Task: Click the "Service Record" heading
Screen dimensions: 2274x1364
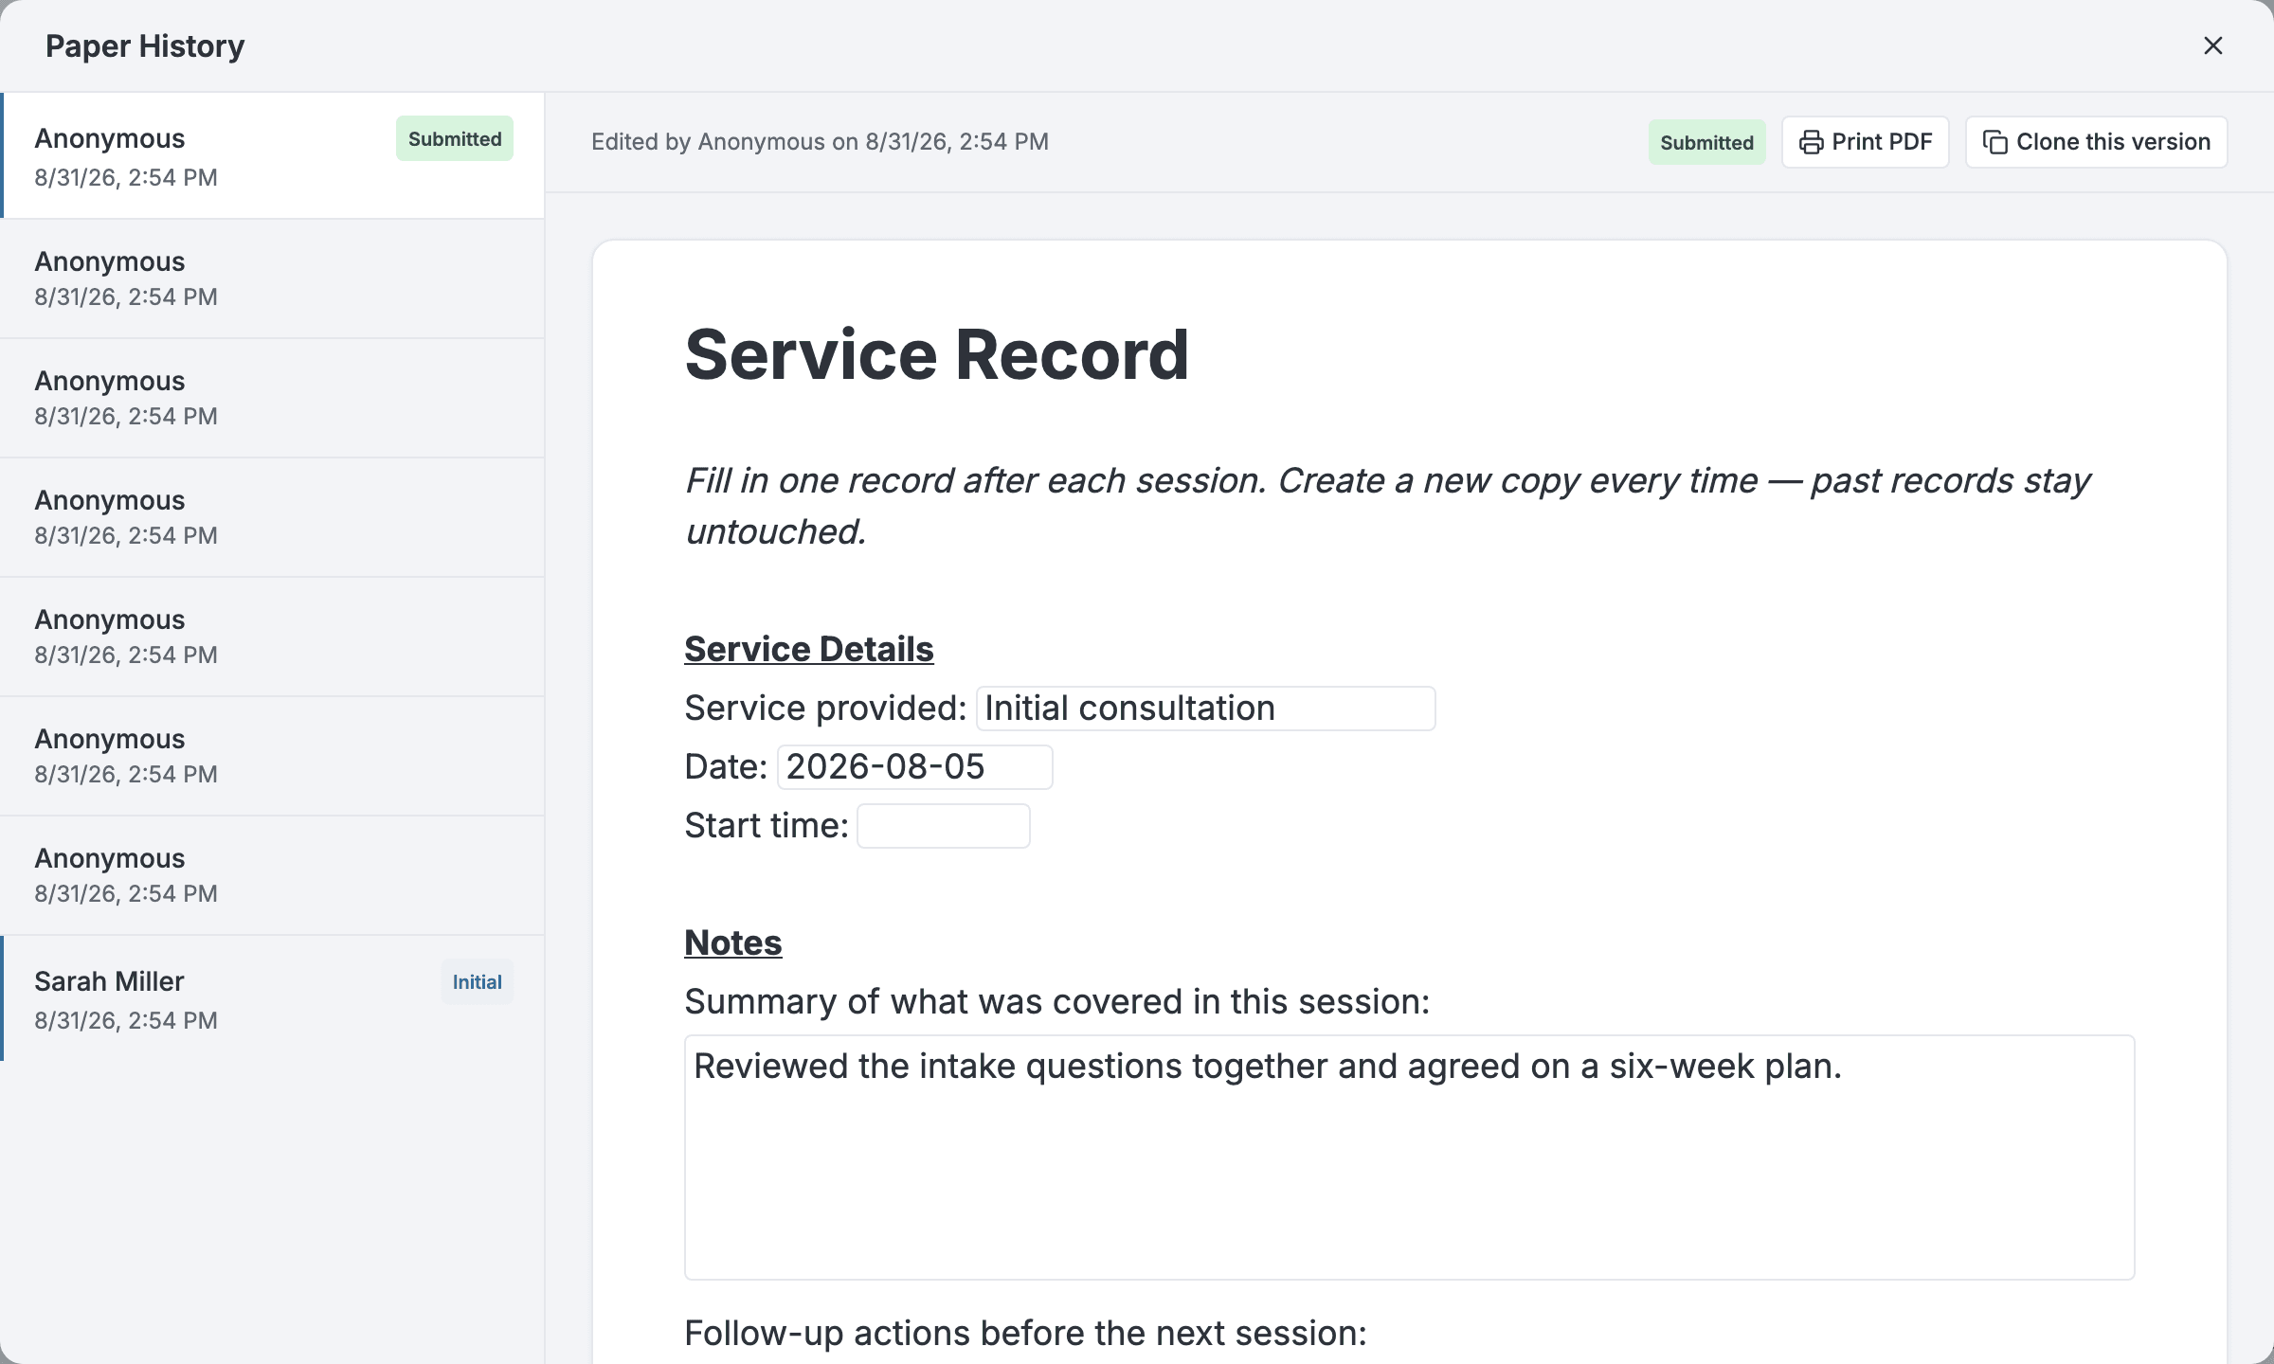Action: click(x=936, y=354)
